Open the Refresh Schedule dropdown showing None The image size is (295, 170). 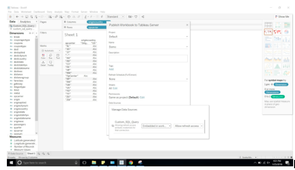(148, 79)
